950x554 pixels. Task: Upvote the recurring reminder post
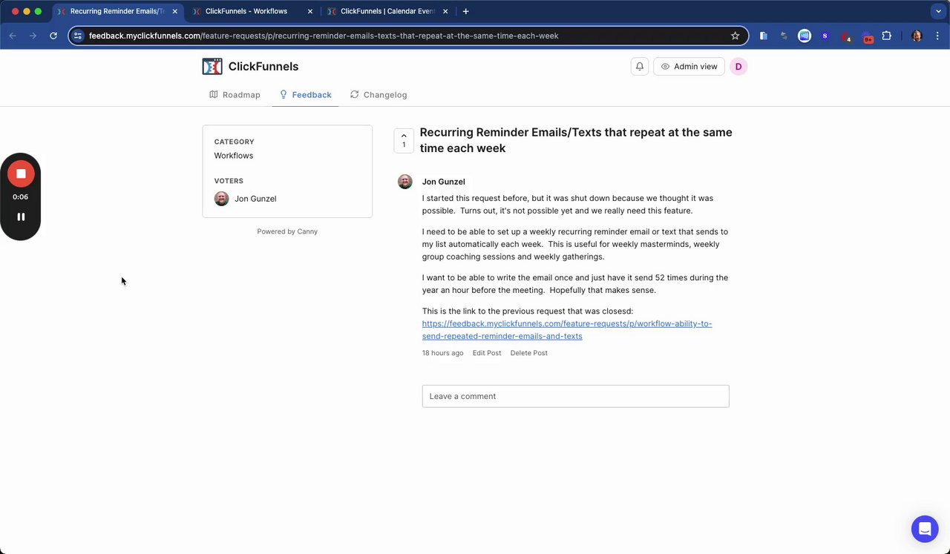coord(404,140)
